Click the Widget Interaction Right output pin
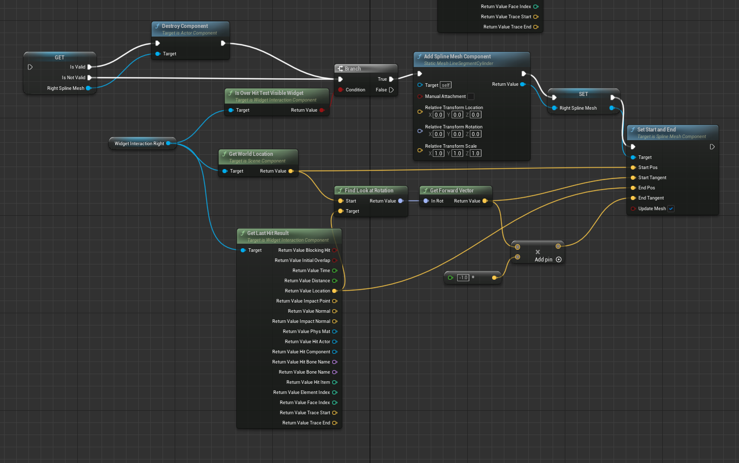 (169, 144)
